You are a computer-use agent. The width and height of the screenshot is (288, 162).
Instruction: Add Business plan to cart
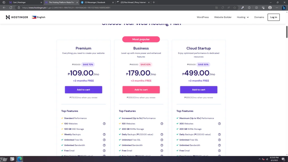[x=141, y=90]
